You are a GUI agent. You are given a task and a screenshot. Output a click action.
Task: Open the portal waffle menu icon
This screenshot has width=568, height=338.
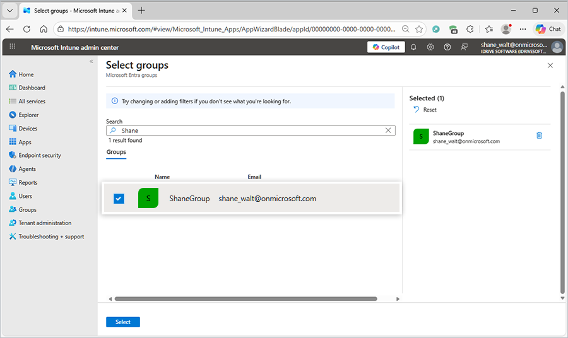pos(13,47)
